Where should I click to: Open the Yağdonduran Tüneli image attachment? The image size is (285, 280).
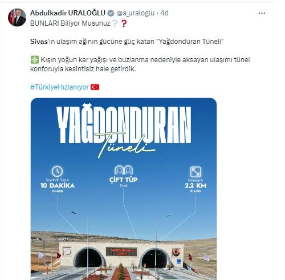(124, 189)
